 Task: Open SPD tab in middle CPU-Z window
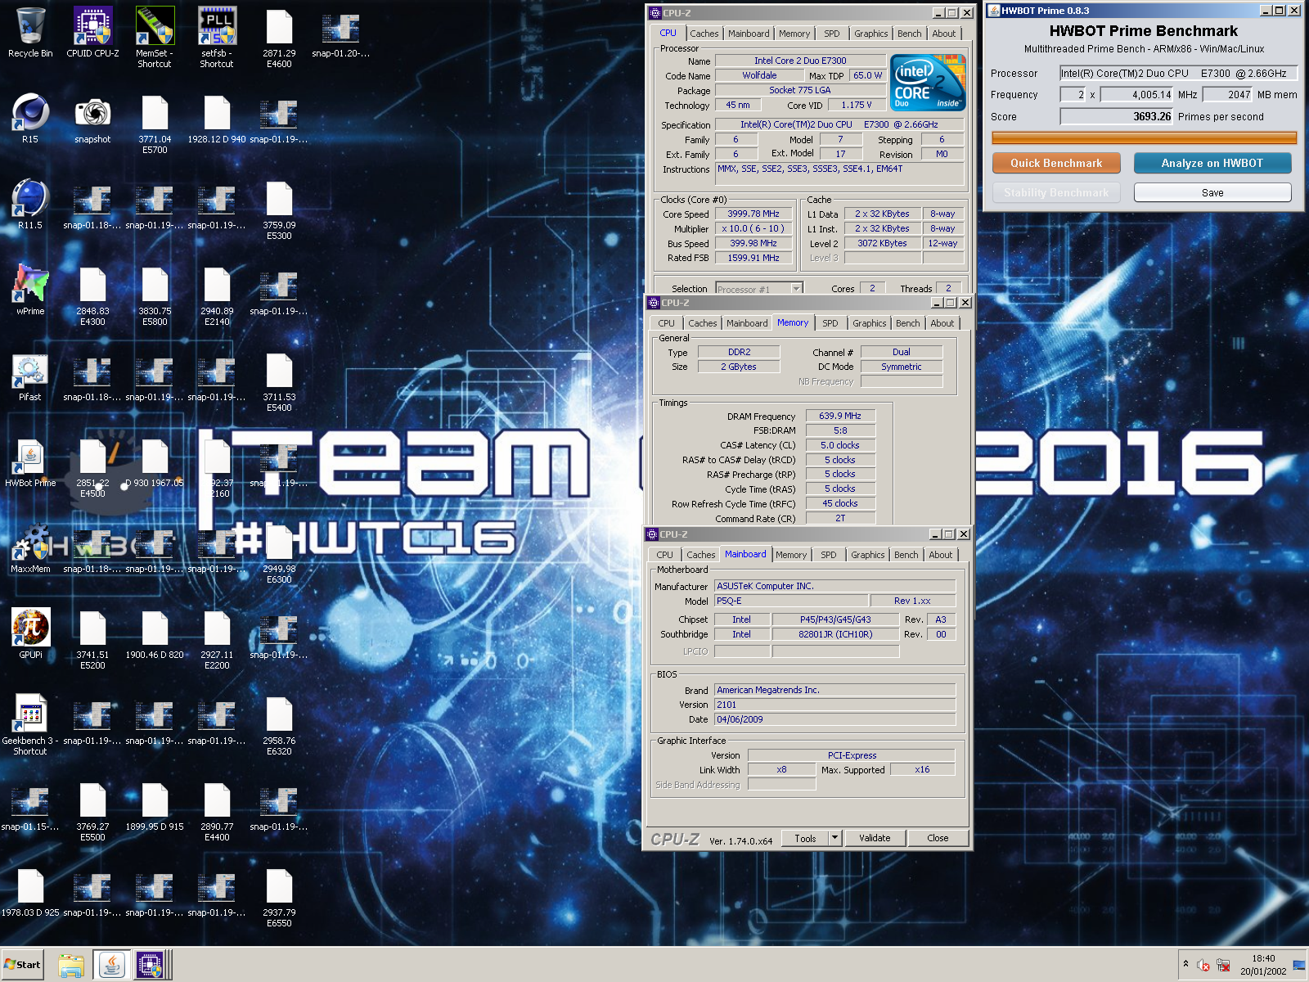click(x=830, y=323)
